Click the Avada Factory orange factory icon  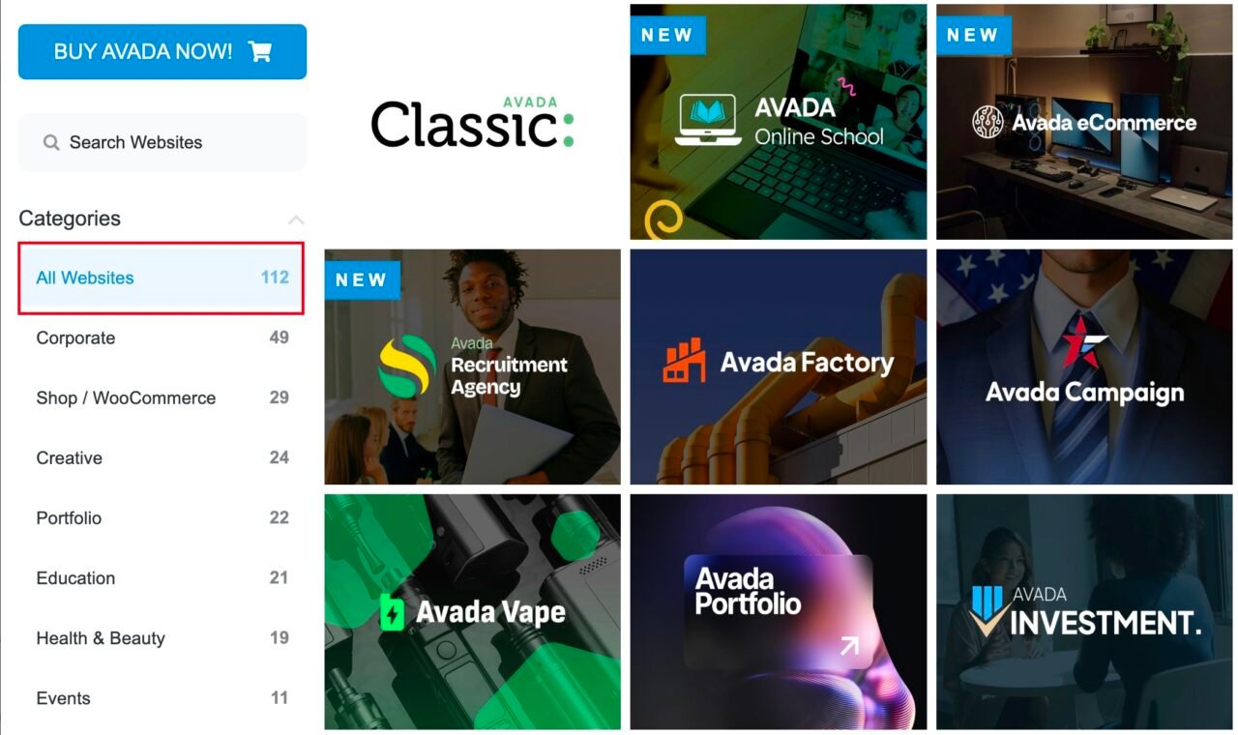(x=684, y=361)
